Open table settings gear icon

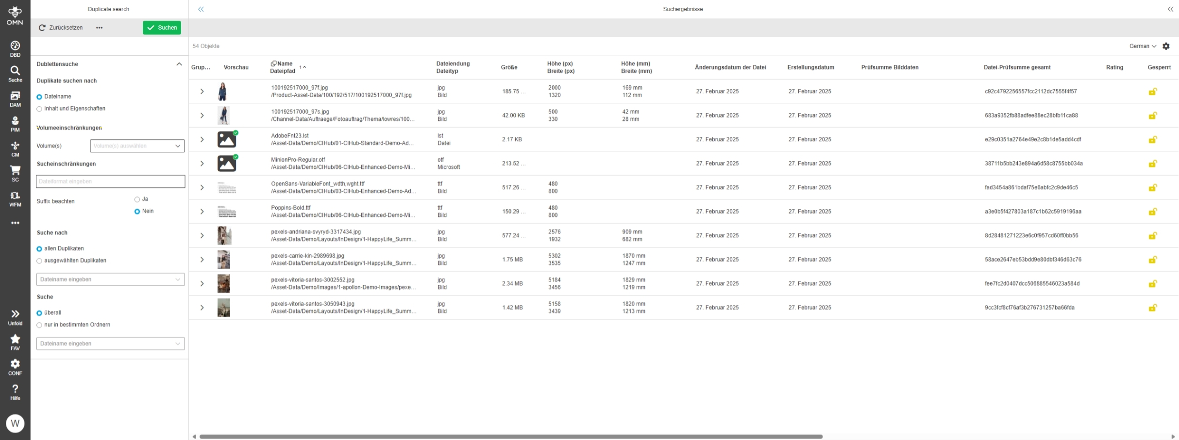1166,46
